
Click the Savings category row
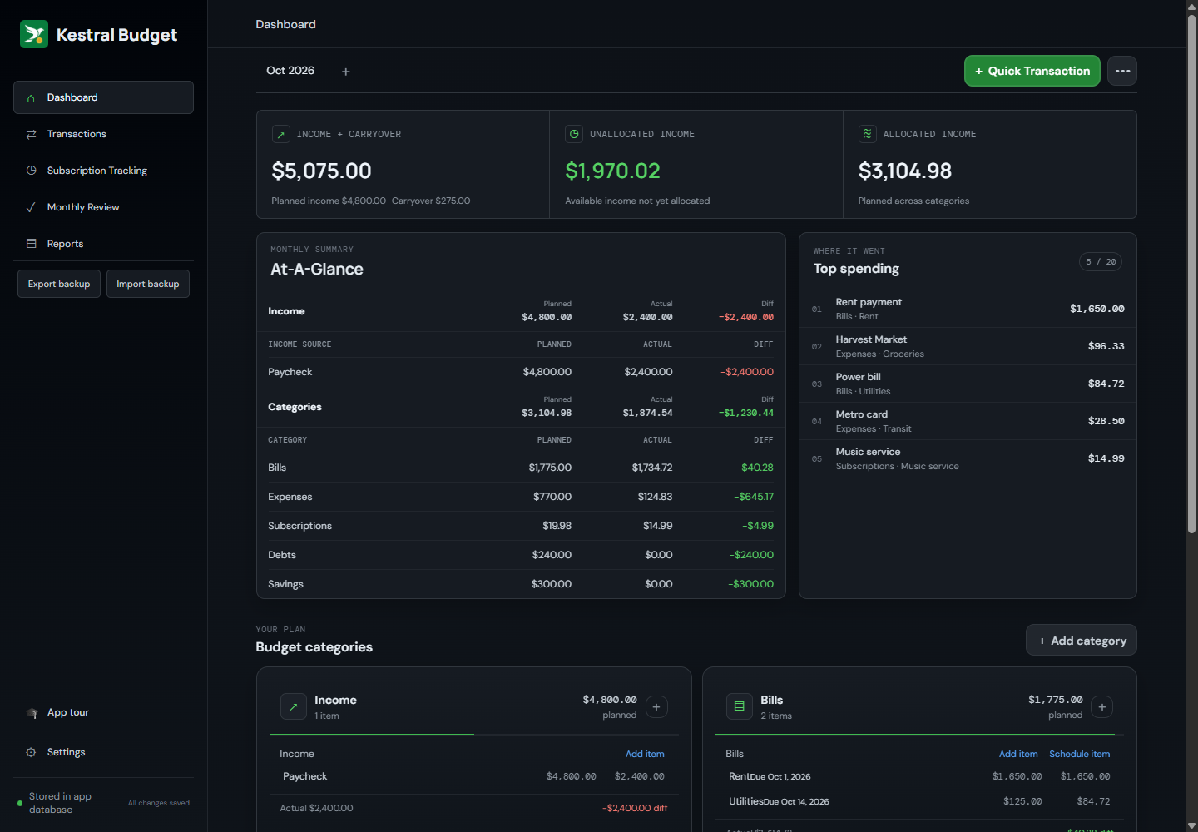tap(521, 584)
